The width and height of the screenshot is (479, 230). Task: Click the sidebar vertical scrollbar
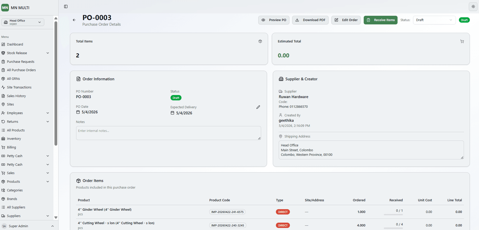click(56, 83)
